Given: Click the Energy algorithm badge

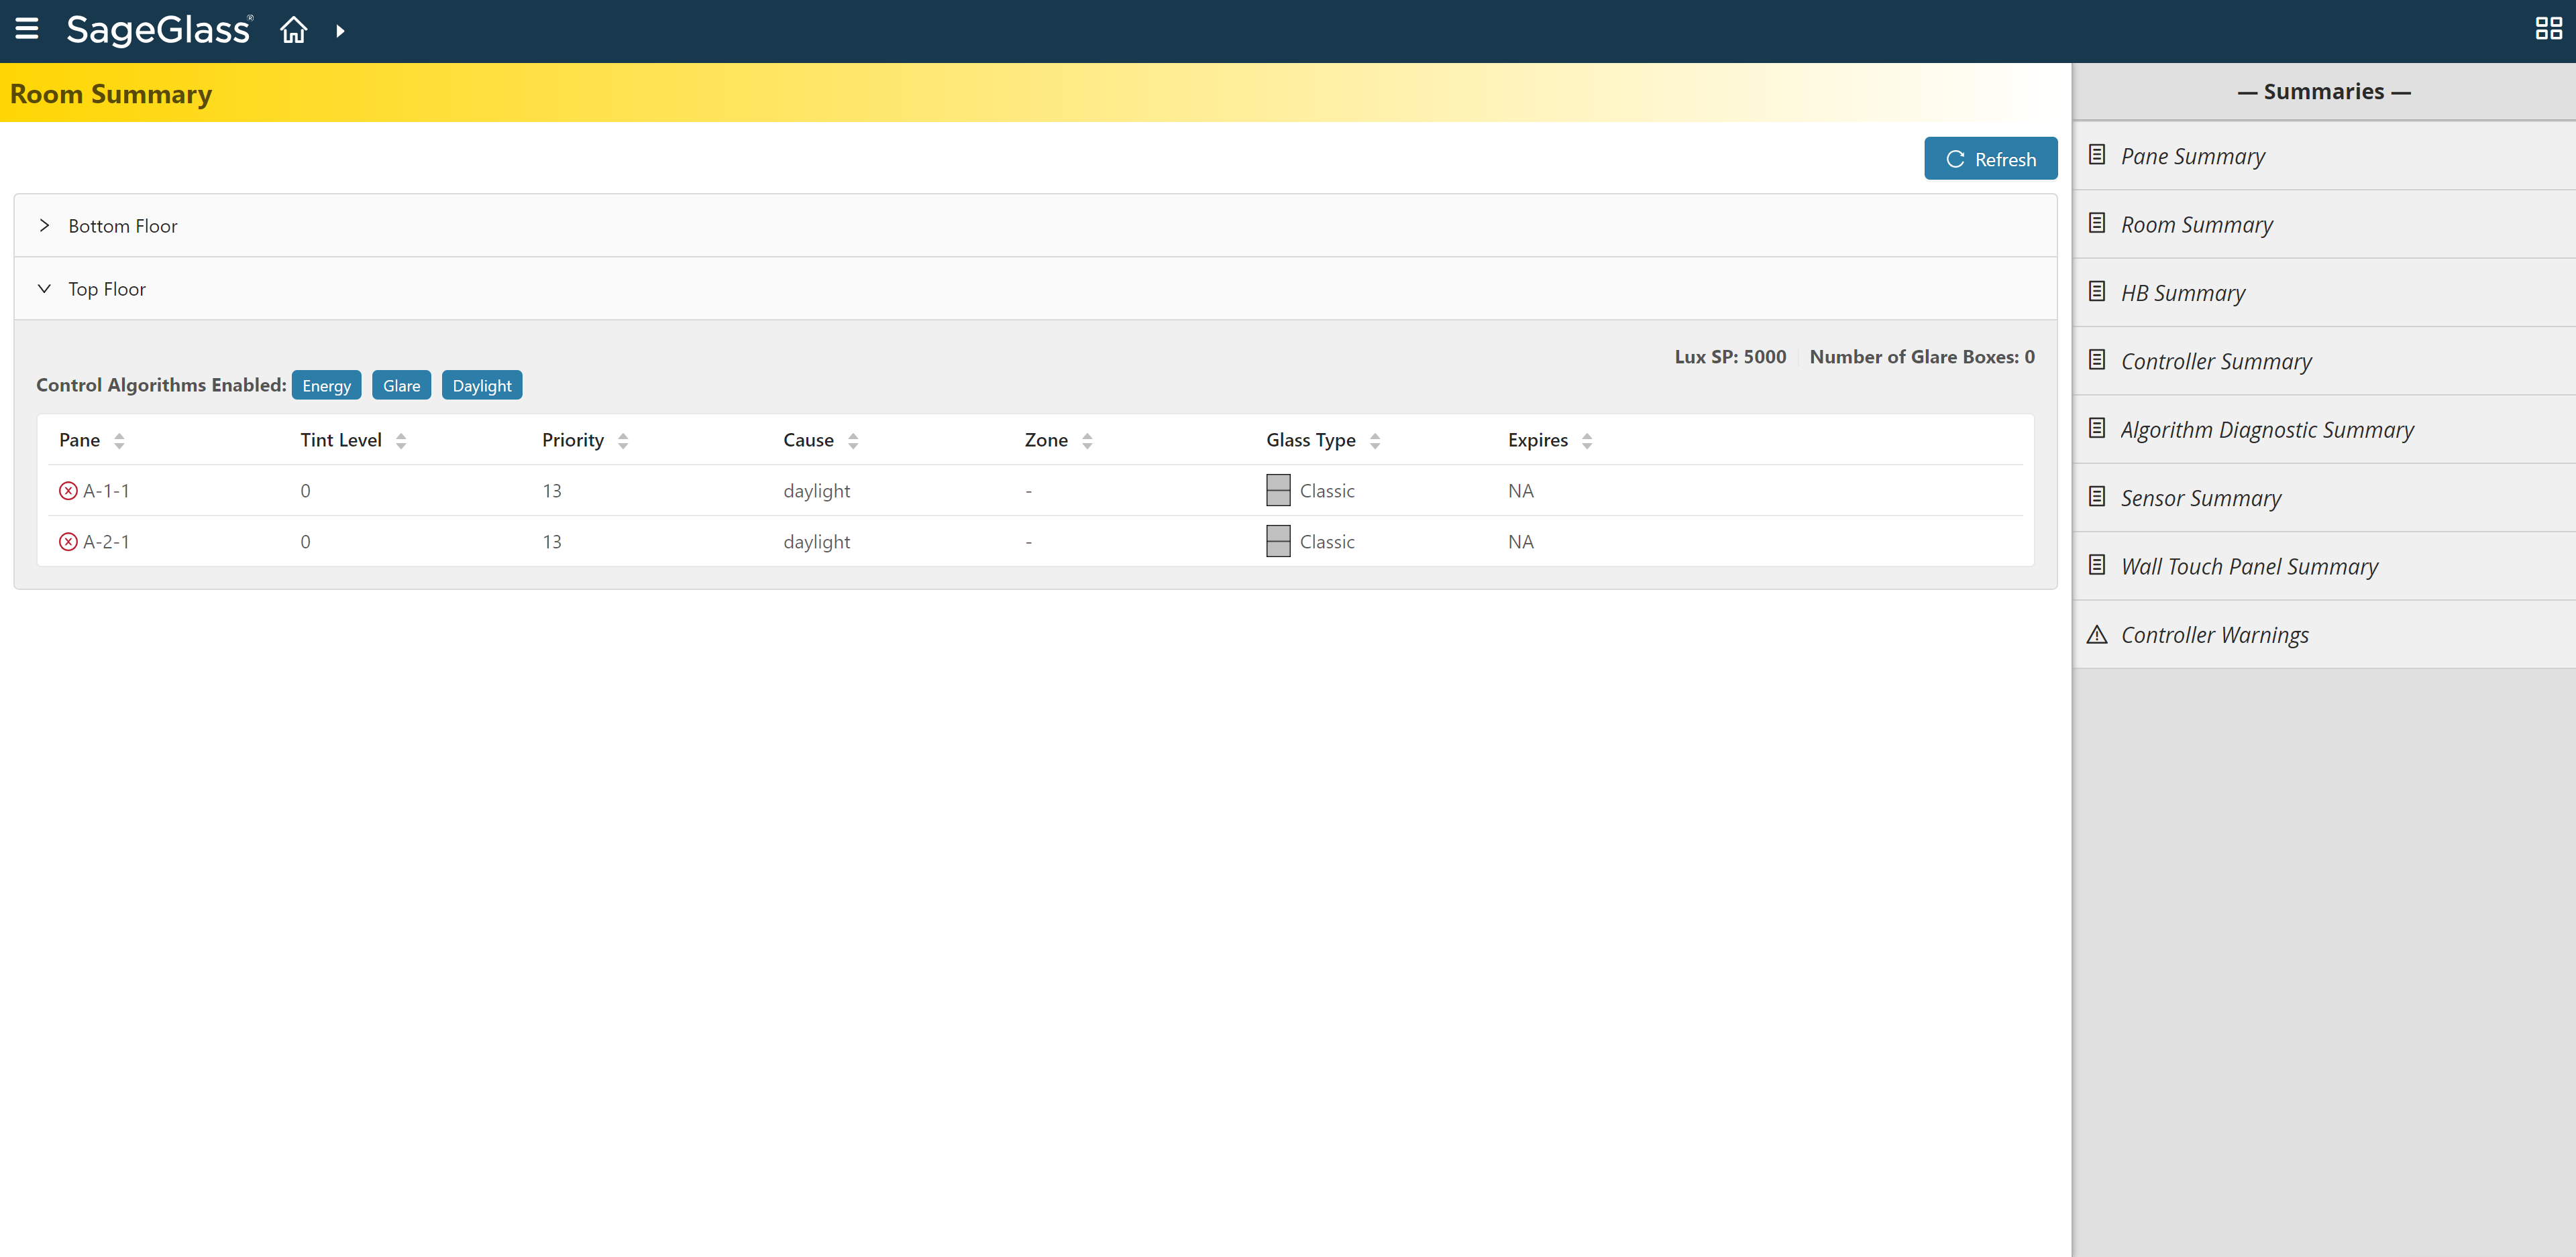Looking at the screenshot, I should point(326,385).
